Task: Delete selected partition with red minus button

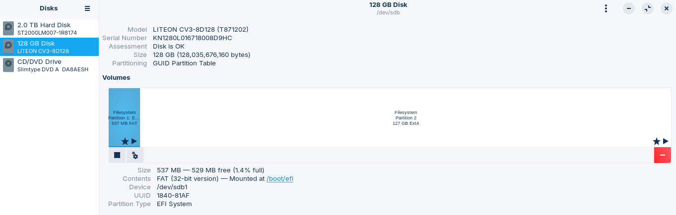Action: coord(663,155)
